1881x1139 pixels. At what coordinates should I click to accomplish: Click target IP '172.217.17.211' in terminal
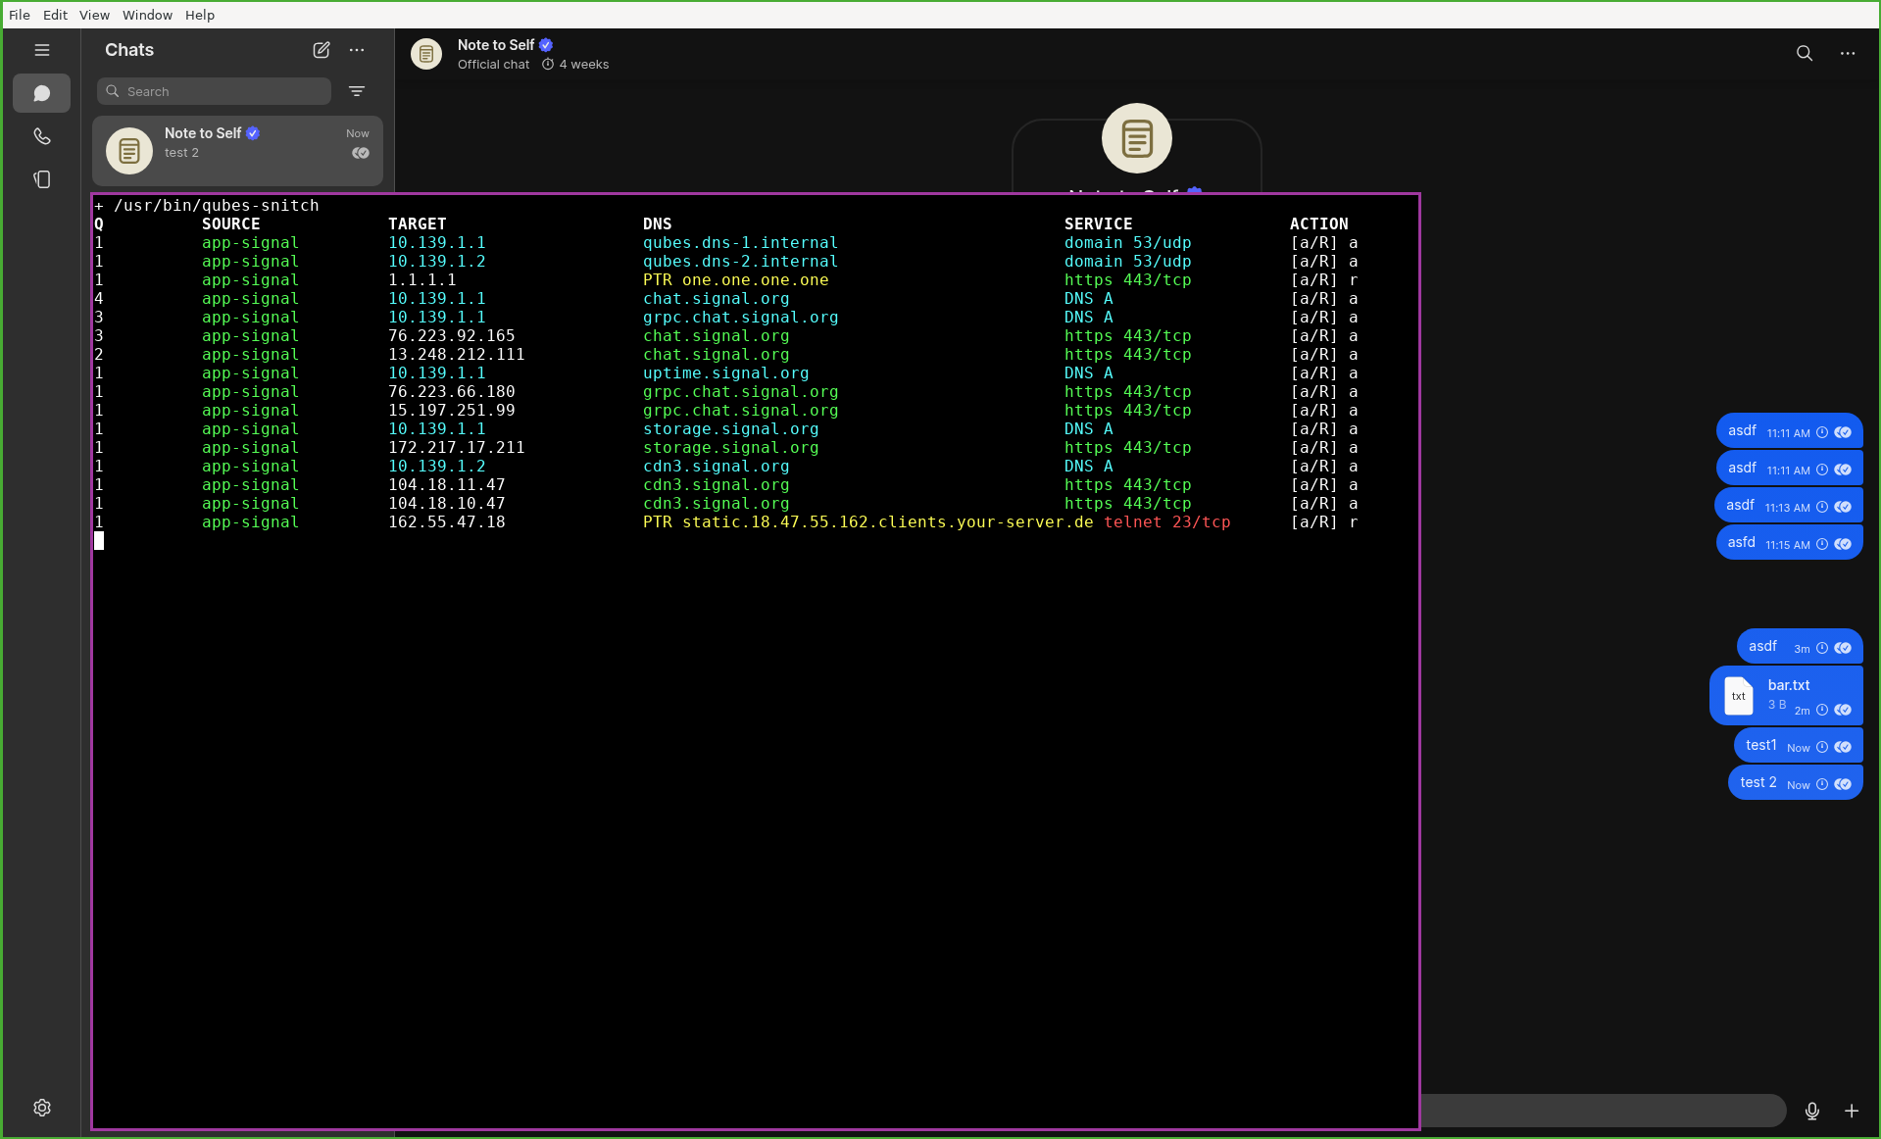click(x=457, y=448)
